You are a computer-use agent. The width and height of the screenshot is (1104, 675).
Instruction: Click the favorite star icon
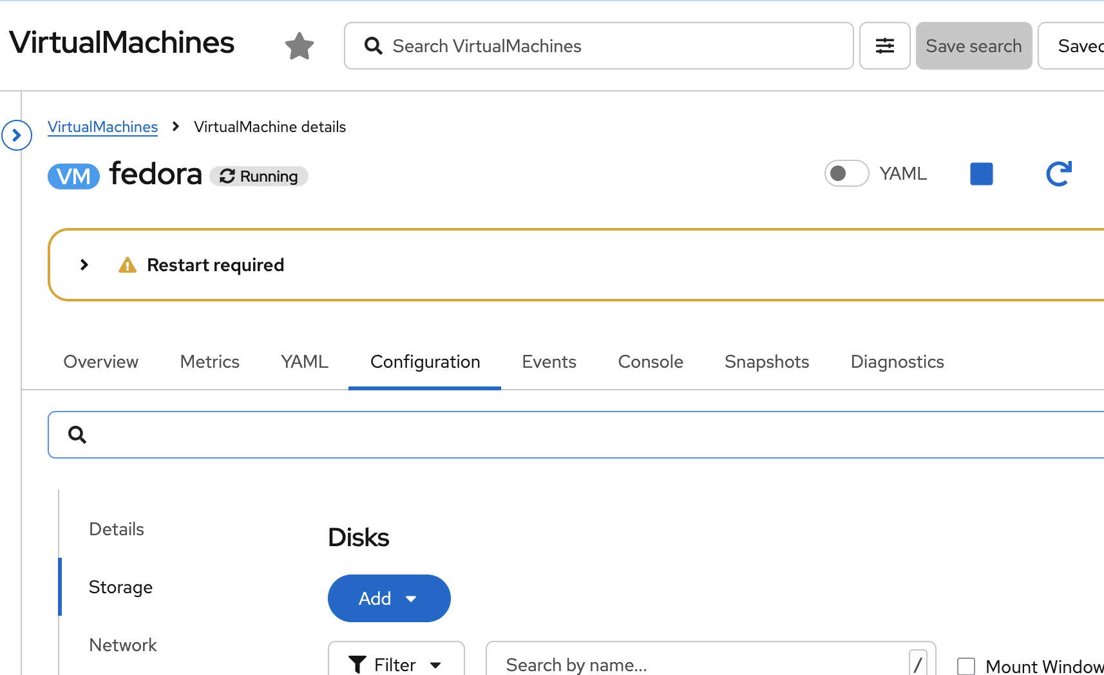[300, 46]
